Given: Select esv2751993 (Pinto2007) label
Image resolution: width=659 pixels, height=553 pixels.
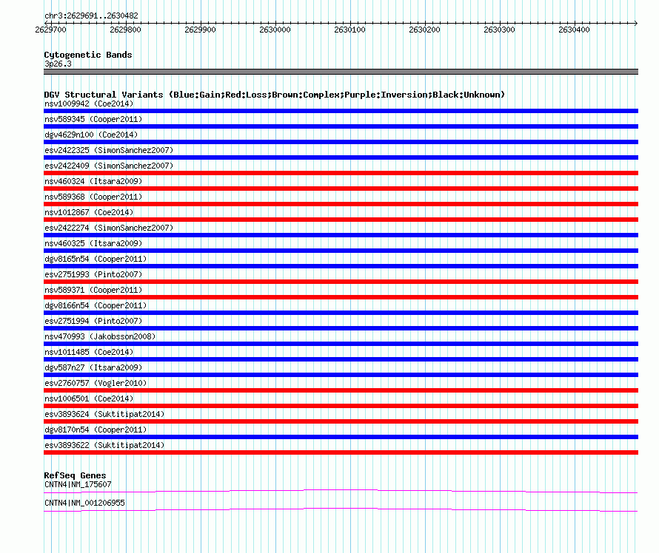Looking at the screenshot, I should 93,274.
